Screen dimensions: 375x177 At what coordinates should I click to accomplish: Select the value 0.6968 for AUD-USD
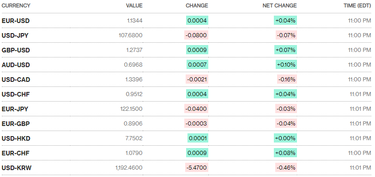pos(133,65)
